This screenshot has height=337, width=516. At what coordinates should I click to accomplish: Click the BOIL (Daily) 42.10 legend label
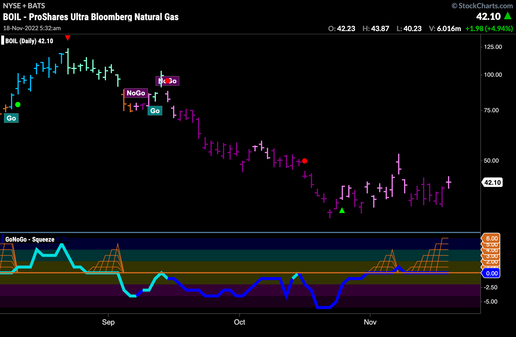point(29,41)
